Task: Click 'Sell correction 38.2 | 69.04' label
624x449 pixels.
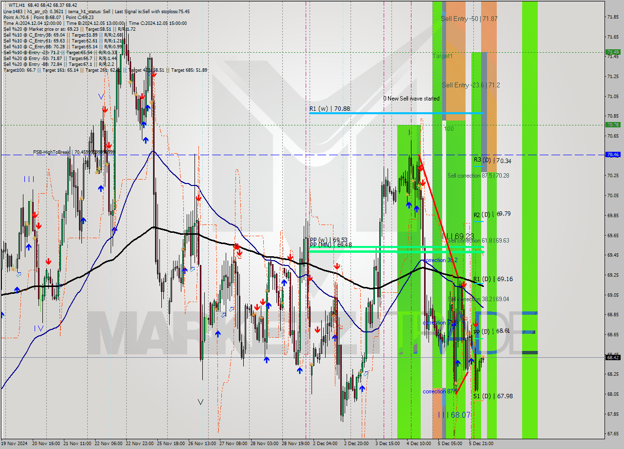Action: [478, 299]
